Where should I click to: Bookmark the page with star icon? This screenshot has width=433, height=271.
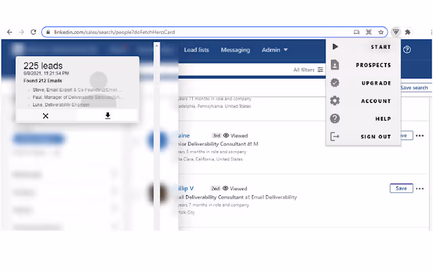point(381,32)
